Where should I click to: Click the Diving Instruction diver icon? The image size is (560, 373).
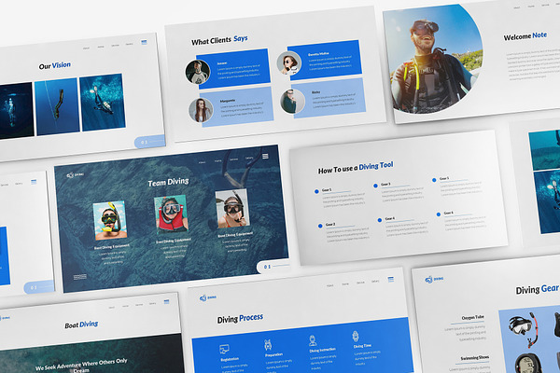point(313,340)
